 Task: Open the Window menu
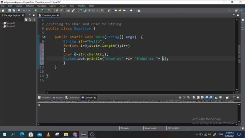82,6
